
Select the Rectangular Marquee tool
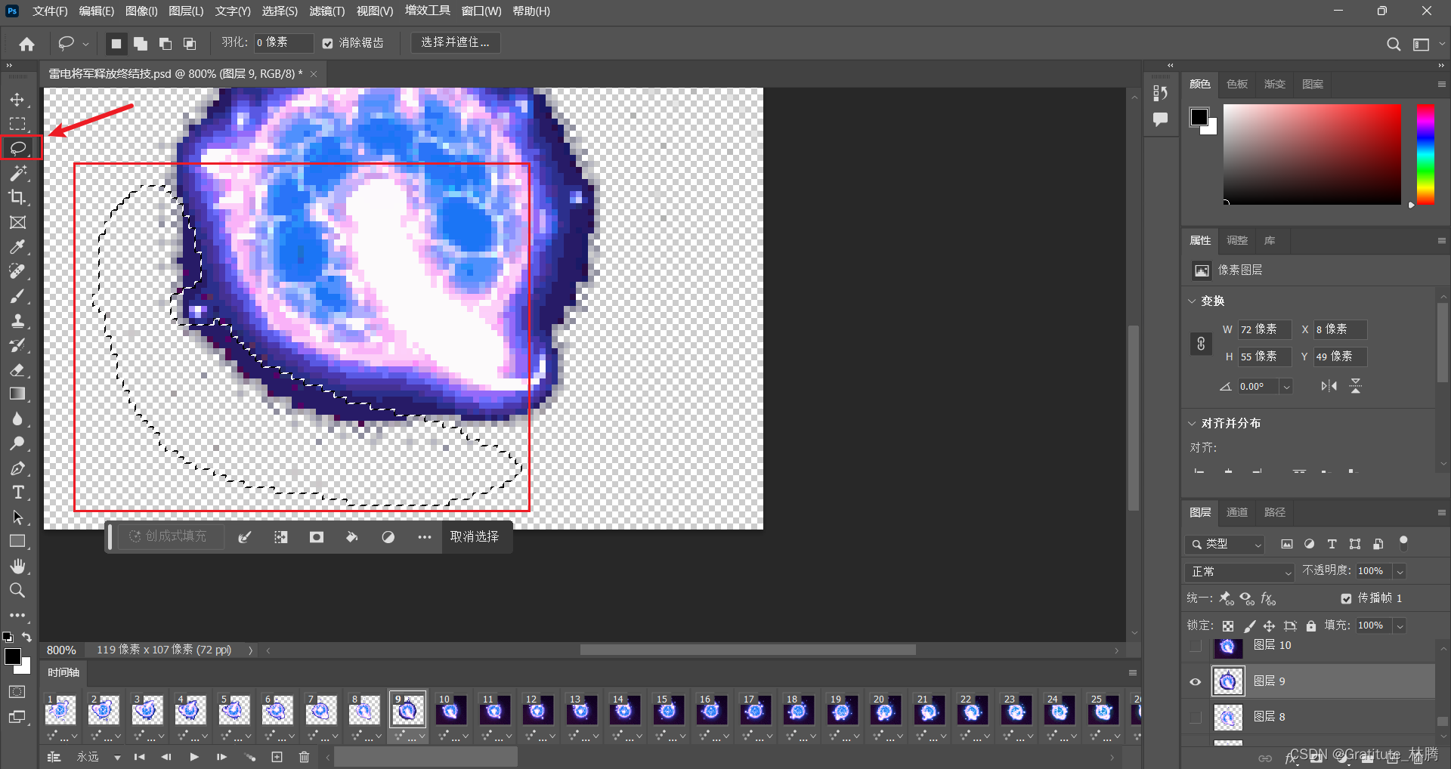[x=17, y=124]
